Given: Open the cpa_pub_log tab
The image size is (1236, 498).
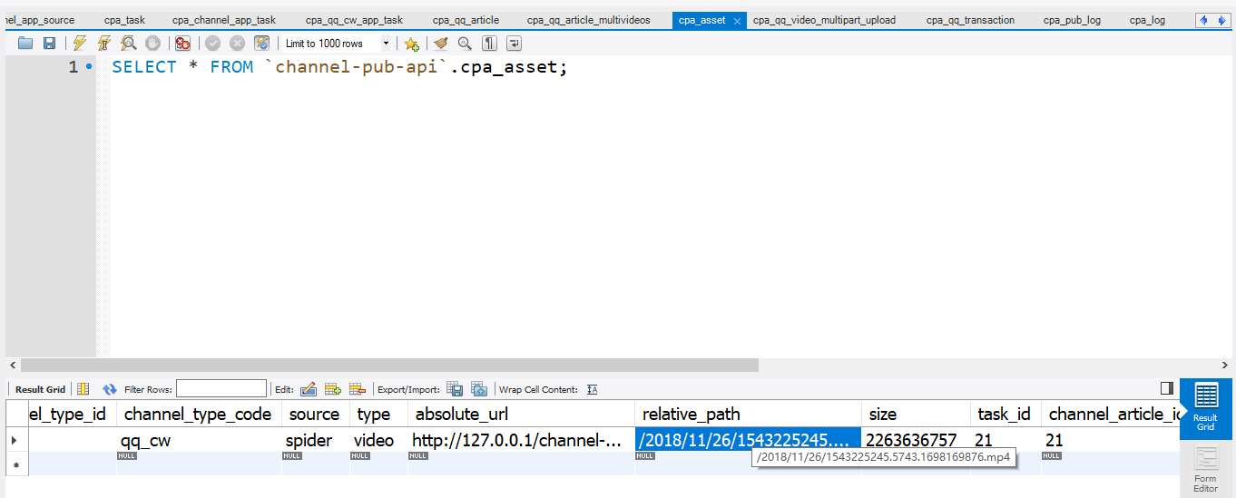Looking at the screenshot, I should coord(1072,20).
